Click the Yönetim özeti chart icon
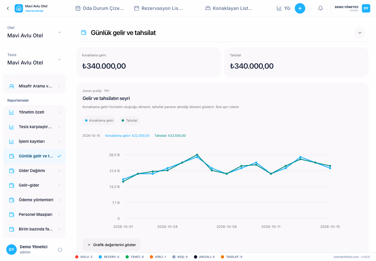 (x=11, y=112)
